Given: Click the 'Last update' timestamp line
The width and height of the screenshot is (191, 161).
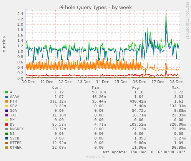Looking at the screenshot, I should point(143,152).
